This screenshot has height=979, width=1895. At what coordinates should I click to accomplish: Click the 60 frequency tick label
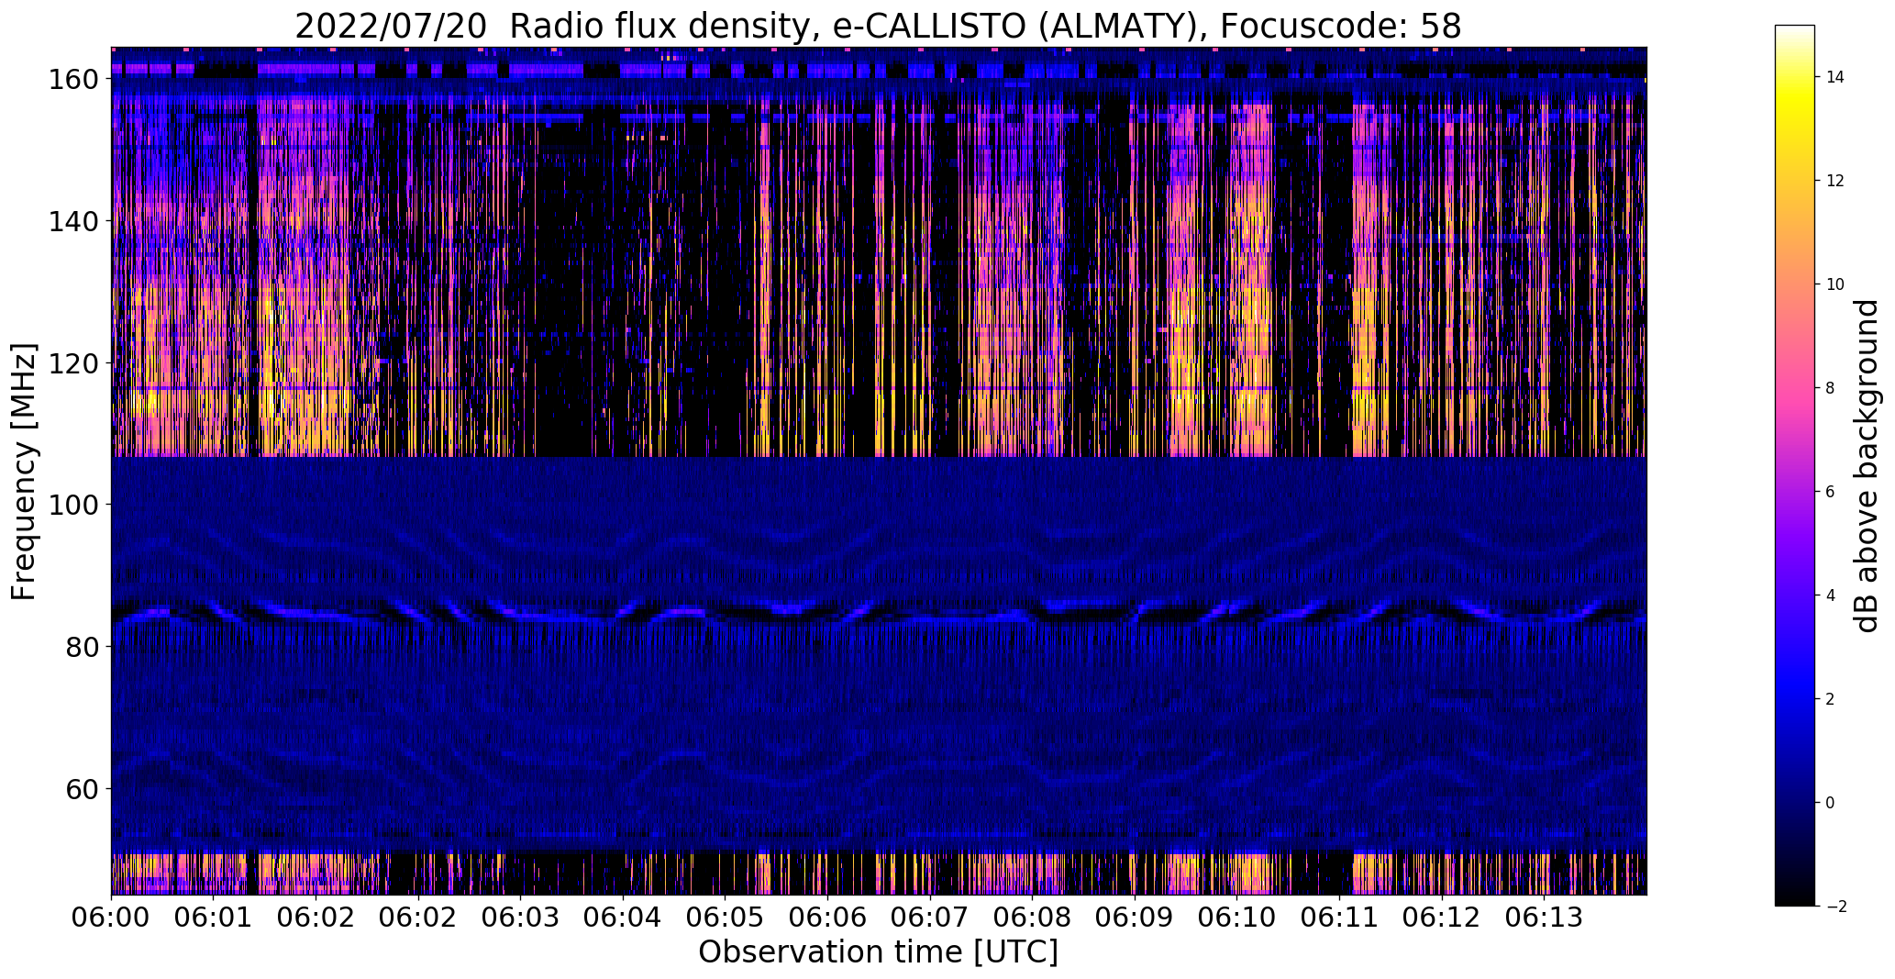[82, 788]
